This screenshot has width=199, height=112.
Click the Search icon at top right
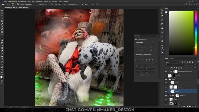pos(189,4)
